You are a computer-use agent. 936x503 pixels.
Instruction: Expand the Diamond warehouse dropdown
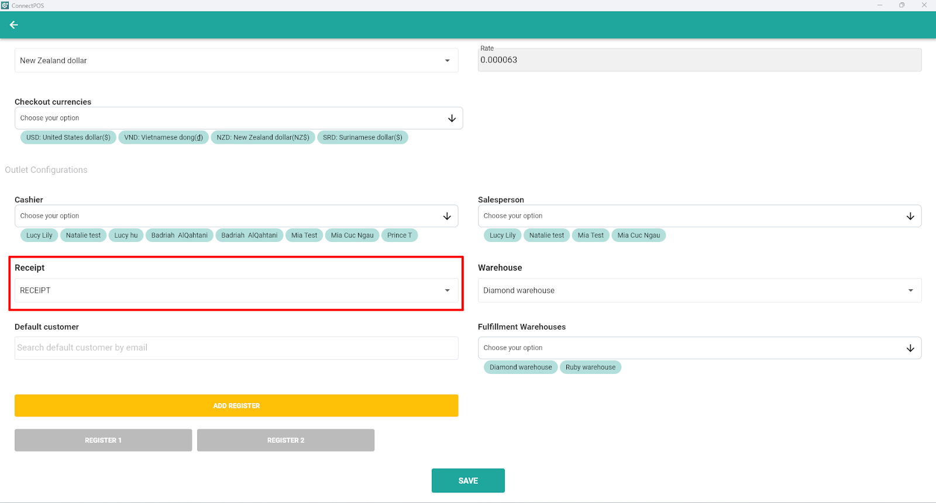pyautogui.click(x=700, y=290)
